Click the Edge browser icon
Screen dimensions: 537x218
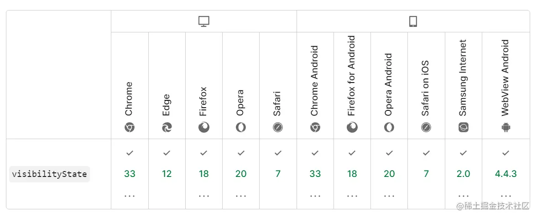pyautogui.click(x=167, y=128)
